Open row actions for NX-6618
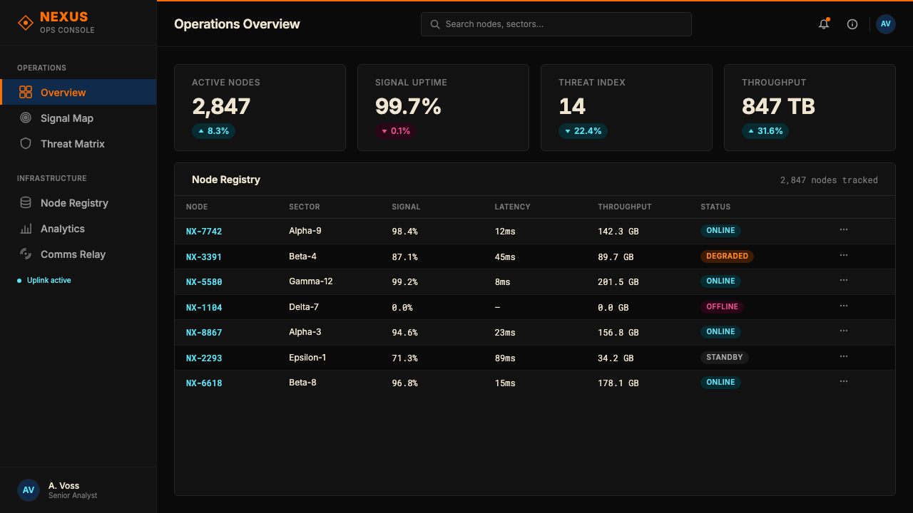This screenshot has height=513, width=913. 844,381
